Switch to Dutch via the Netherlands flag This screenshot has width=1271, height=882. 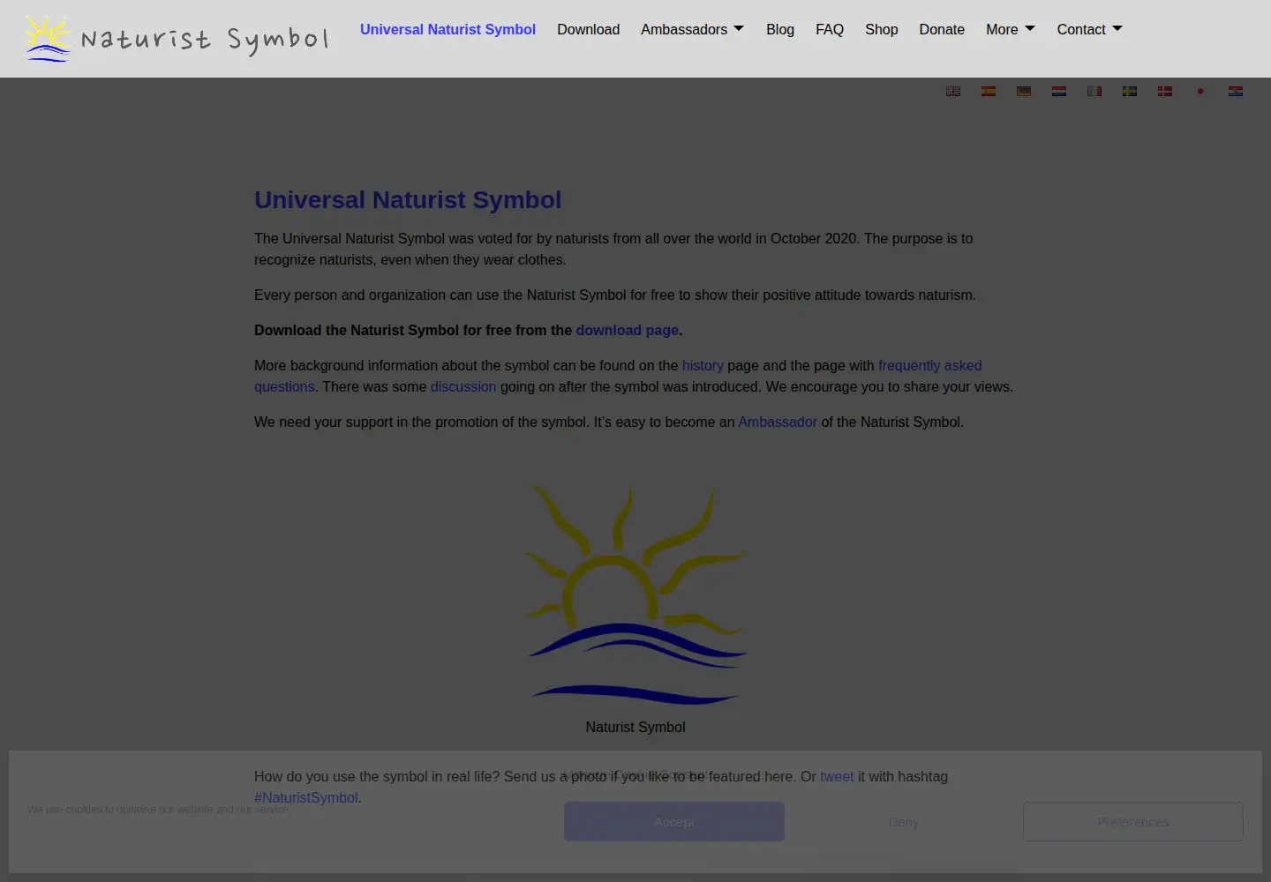point(1059,91)
